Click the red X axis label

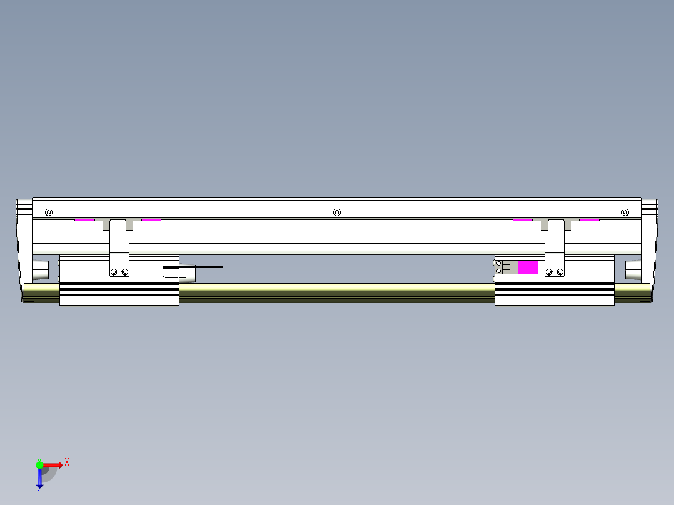click(67, 462)
